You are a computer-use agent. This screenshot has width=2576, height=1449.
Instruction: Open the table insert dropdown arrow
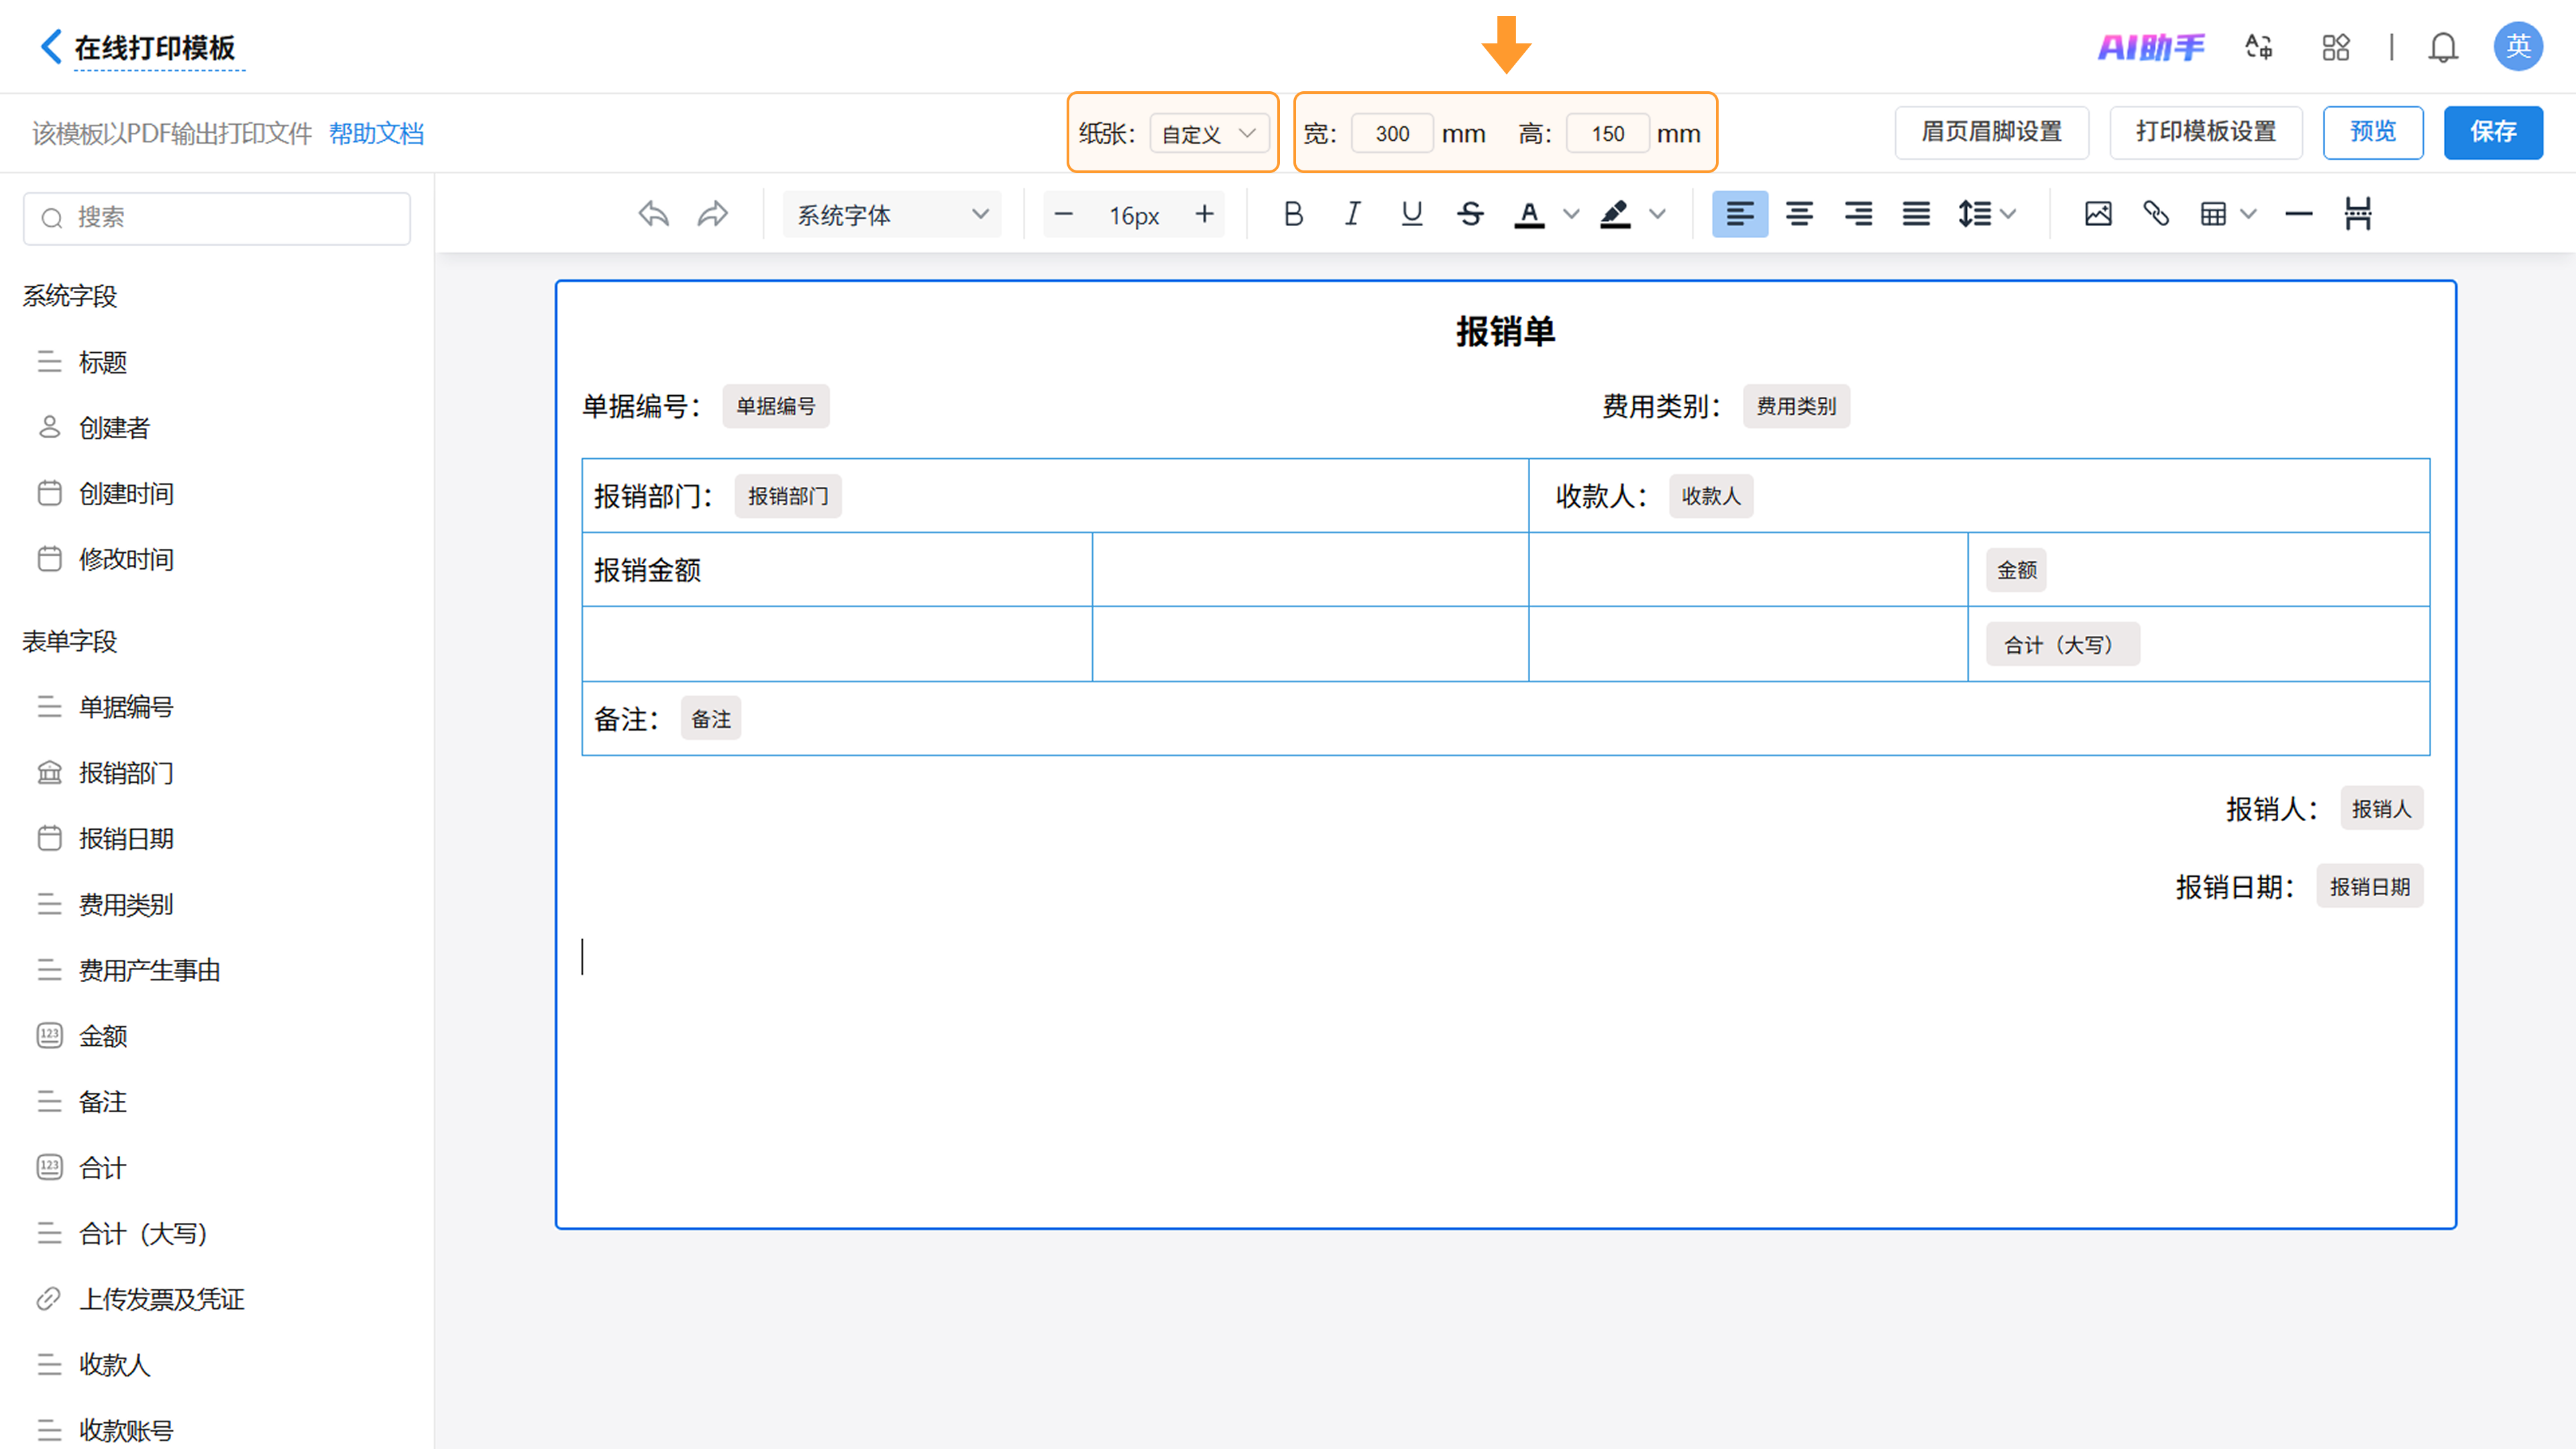point(2248,214)
